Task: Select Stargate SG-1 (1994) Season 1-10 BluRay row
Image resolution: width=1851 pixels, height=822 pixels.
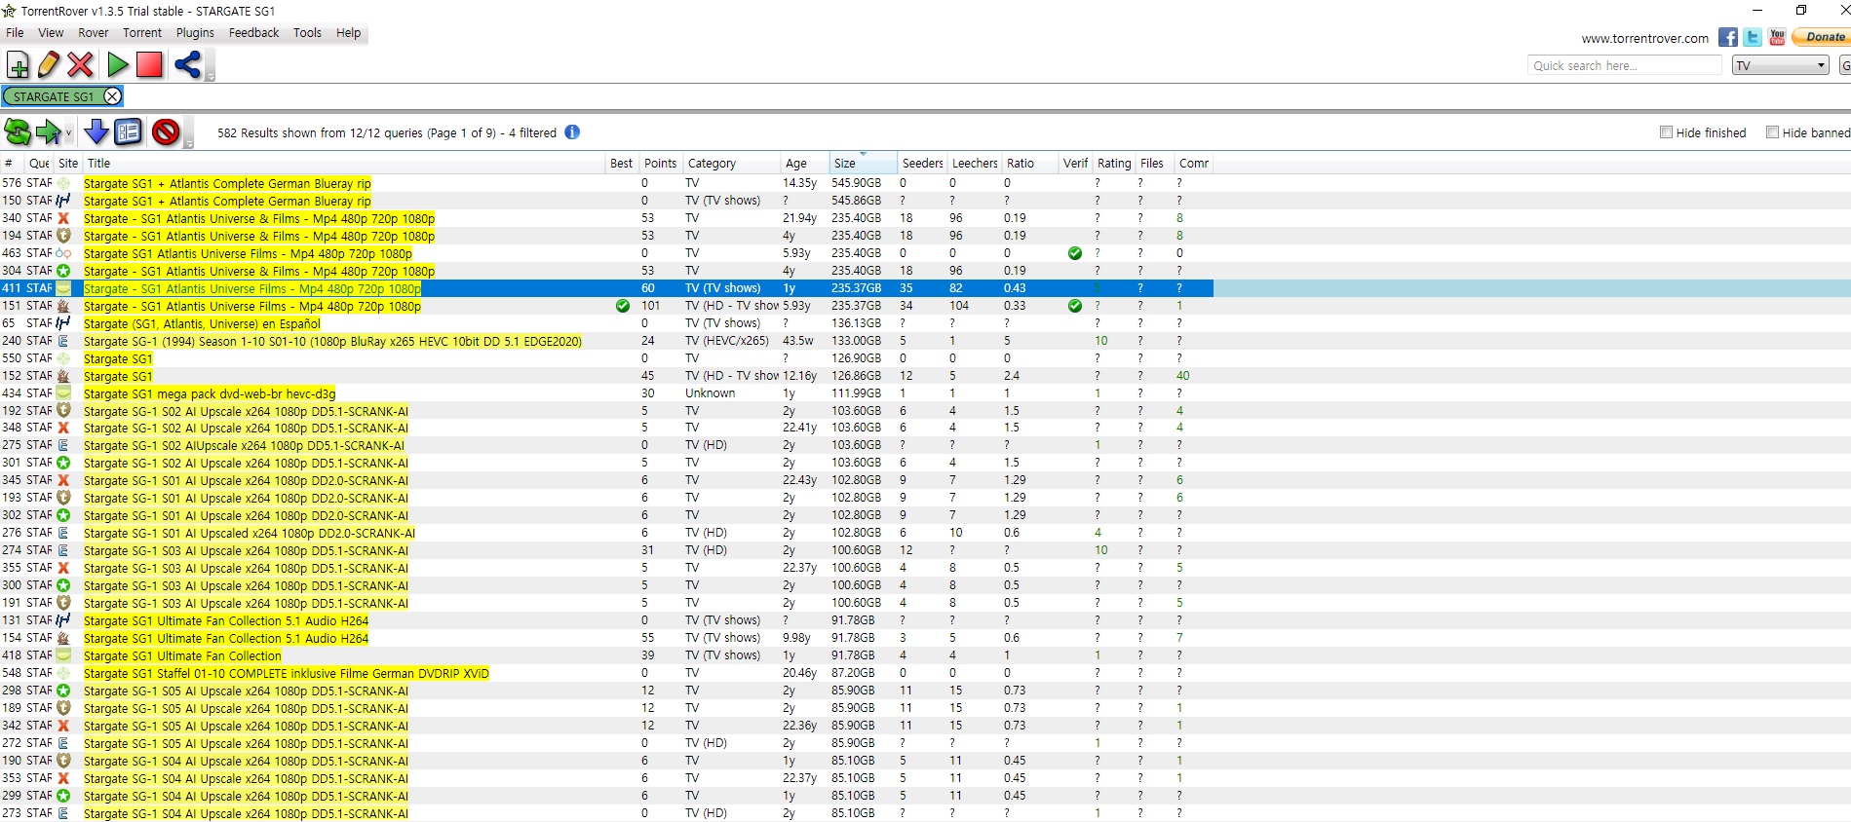Action: [606, 341]
